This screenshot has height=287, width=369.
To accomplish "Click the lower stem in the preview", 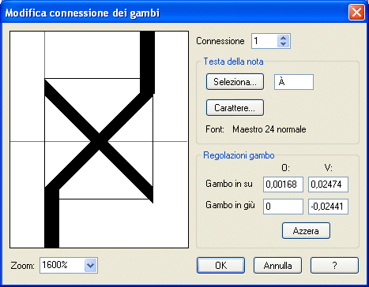I will tap(51, 218).
